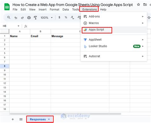Image resolution: width=151 pixels, height=123 pixels.
Task: Select the Email header cell
Action: 40,36
